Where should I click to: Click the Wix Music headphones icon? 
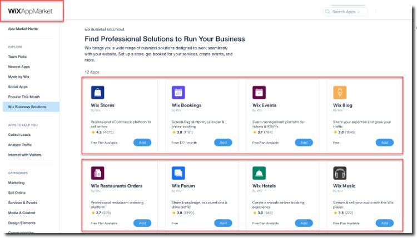tap(340, 173)
